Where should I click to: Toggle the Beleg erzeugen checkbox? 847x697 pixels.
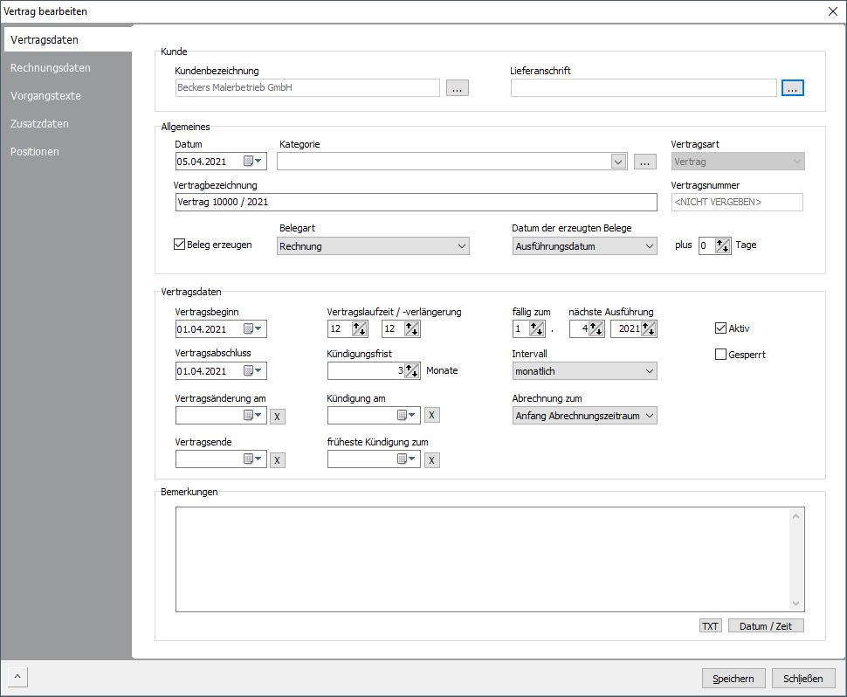coord(180,245)
